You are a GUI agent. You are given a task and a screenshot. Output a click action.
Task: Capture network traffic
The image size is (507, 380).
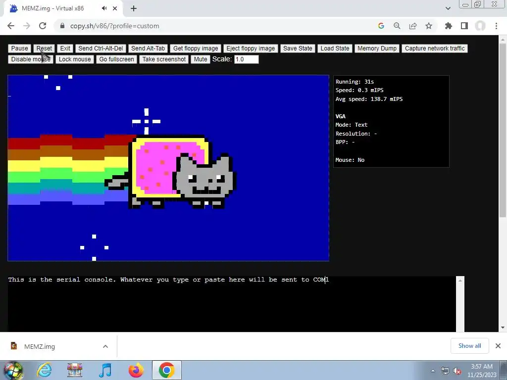435,48
